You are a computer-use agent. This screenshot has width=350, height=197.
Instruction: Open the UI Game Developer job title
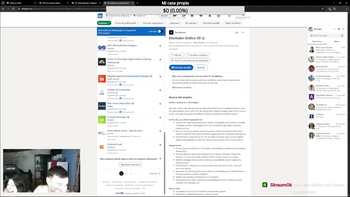[x=117, y=117]
